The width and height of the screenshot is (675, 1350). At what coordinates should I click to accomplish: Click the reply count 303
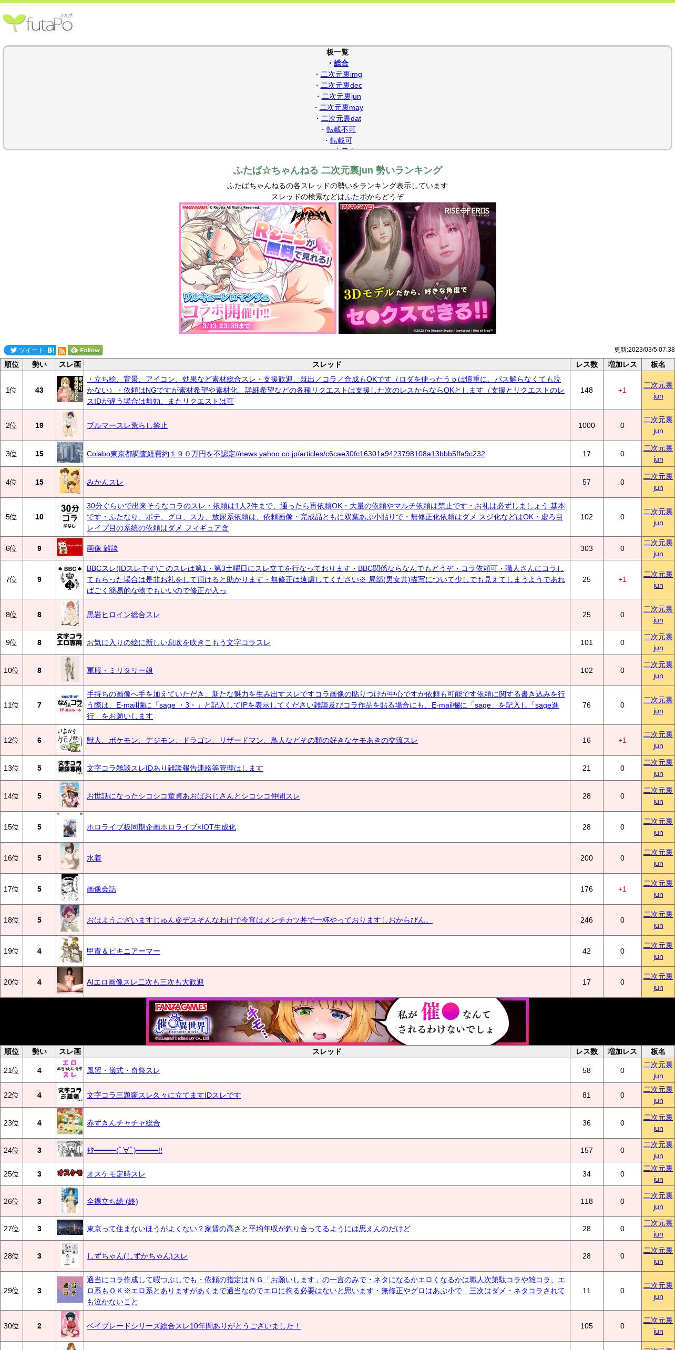[587, 548]
